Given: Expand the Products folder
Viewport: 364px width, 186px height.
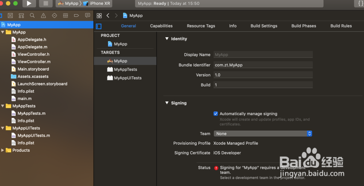Looking at the screenshot, I should (3, 150).
